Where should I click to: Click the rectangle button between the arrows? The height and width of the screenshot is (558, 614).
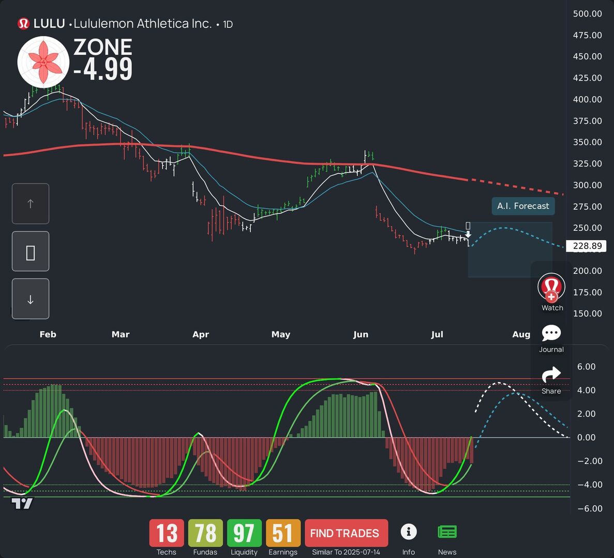tap(31, 252)
